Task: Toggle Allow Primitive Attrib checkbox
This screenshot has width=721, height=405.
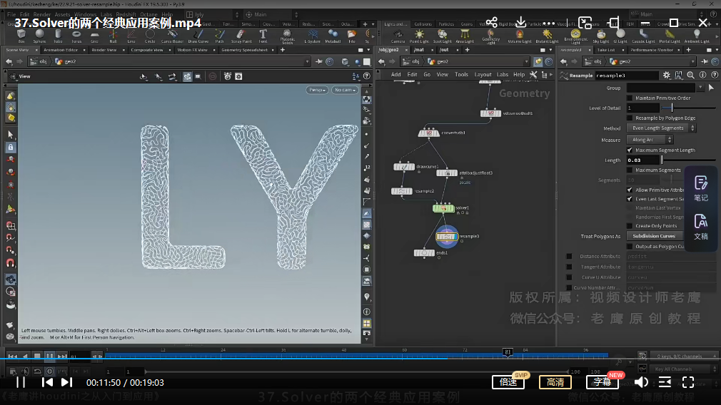Action: coord(630,190)
